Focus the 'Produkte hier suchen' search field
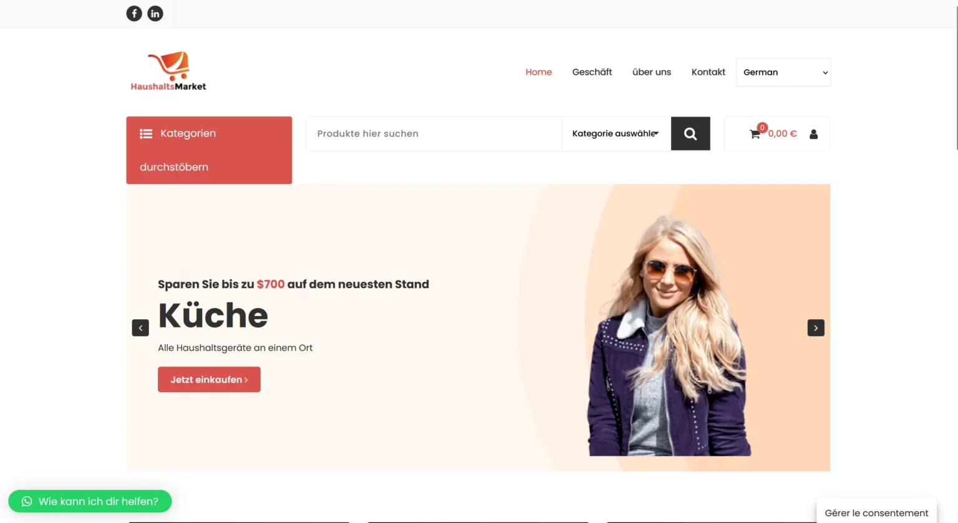 coord(434,133)
